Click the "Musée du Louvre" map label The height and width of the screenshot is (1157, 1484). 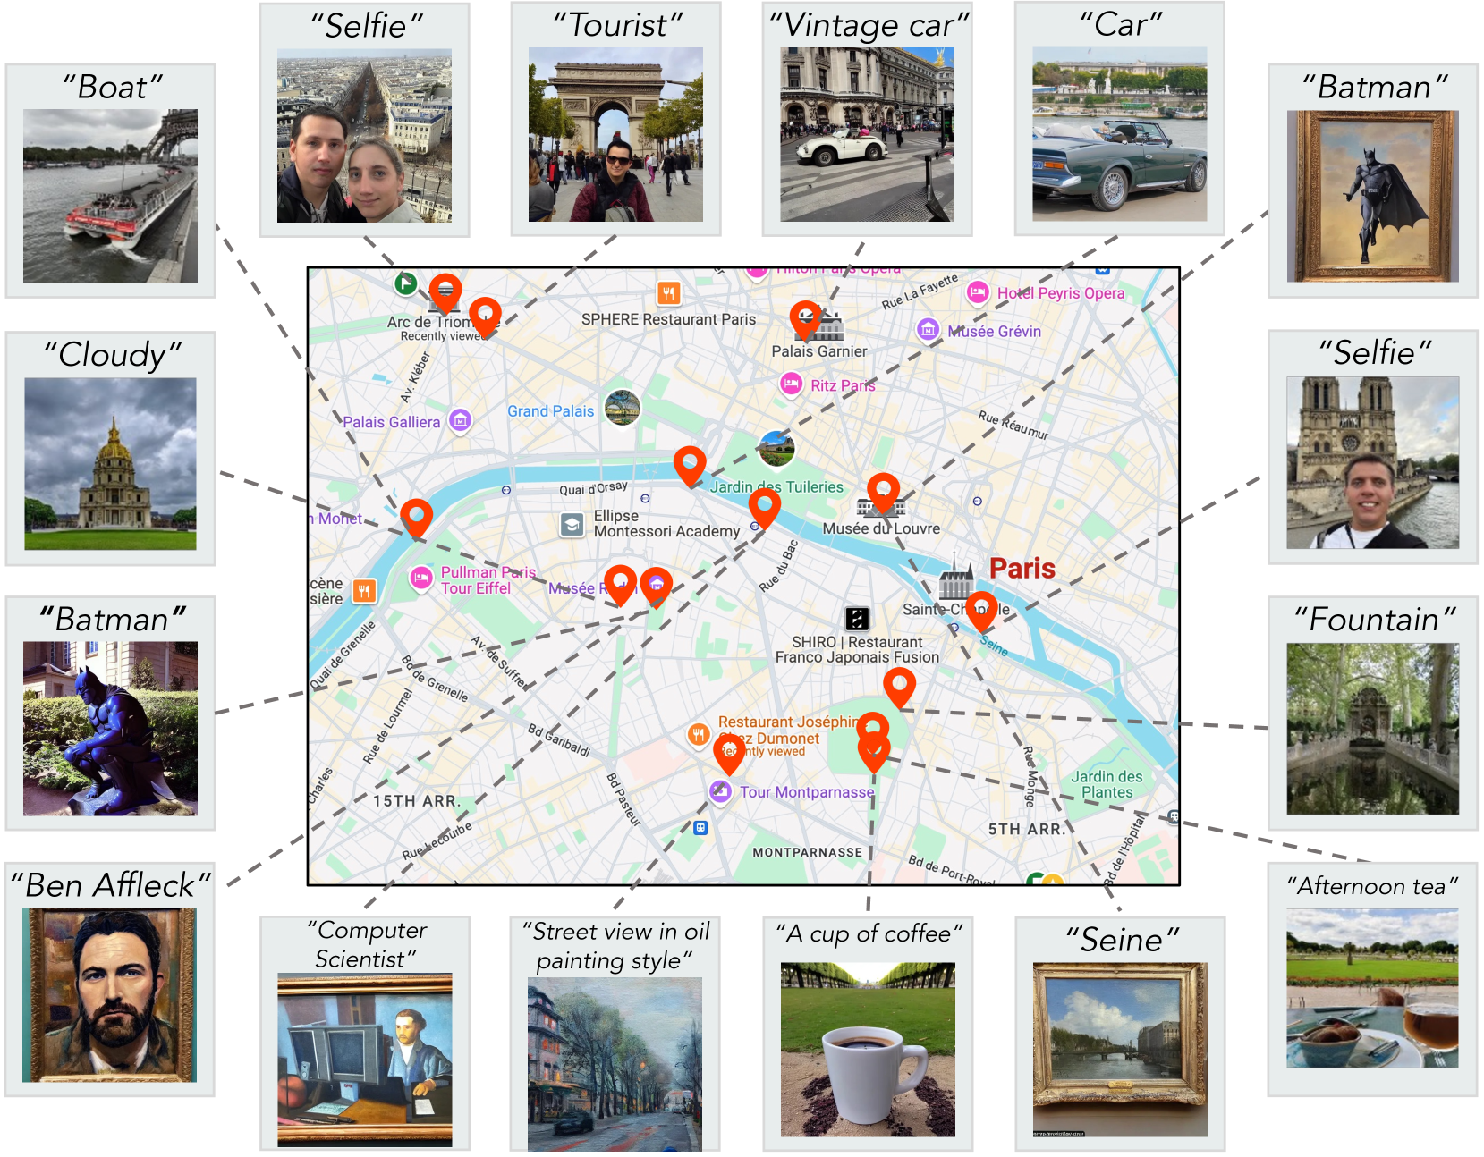881,528
